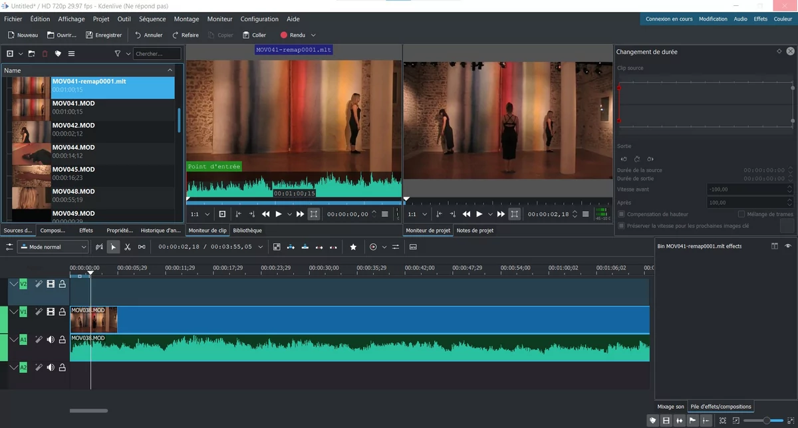Open the Moniteur menu
The image size is (798, 428).
(x=220, y=19)
